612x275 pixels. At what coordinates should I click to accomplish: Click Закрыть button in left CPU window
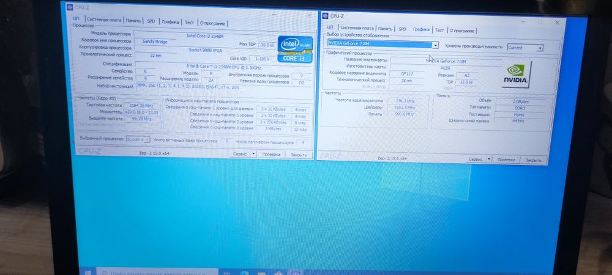(x=299, y=155)
